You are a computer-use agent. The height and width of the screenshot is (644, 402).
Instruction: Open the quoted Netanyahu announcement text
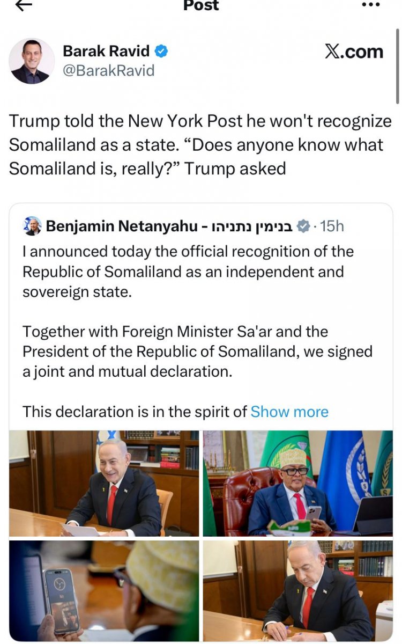(x=188, y=311)
